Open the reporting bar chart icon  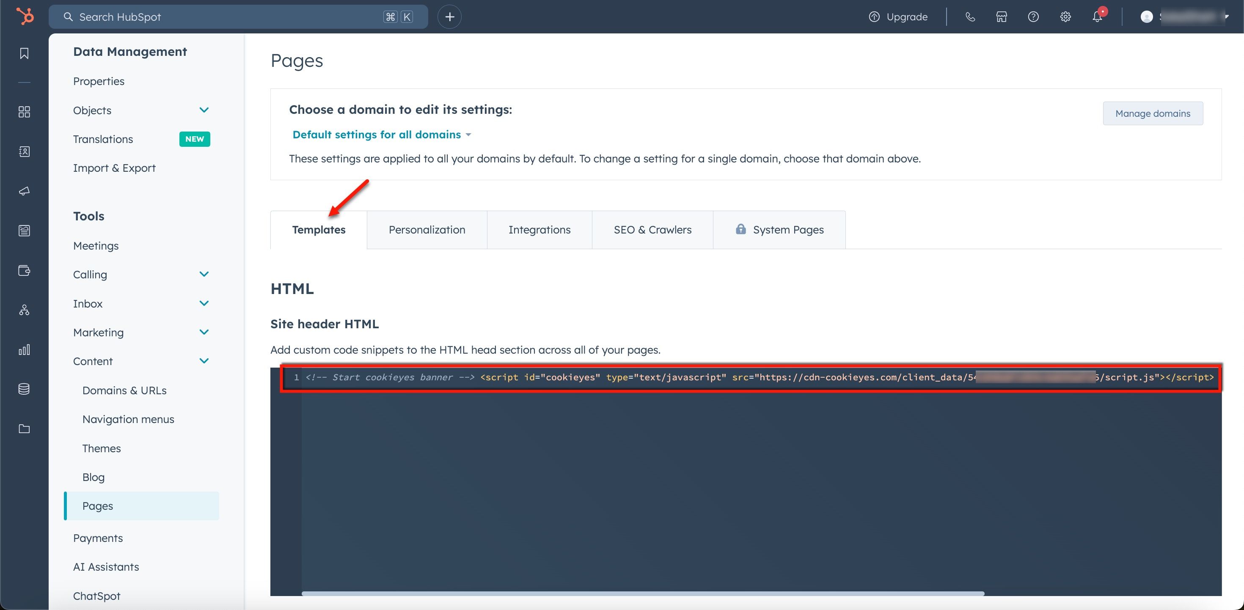coord(24,350)
